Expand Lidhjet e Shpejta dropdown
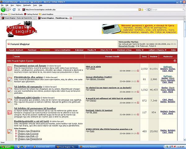The image size is (186, 149). [x=157, y=50]
